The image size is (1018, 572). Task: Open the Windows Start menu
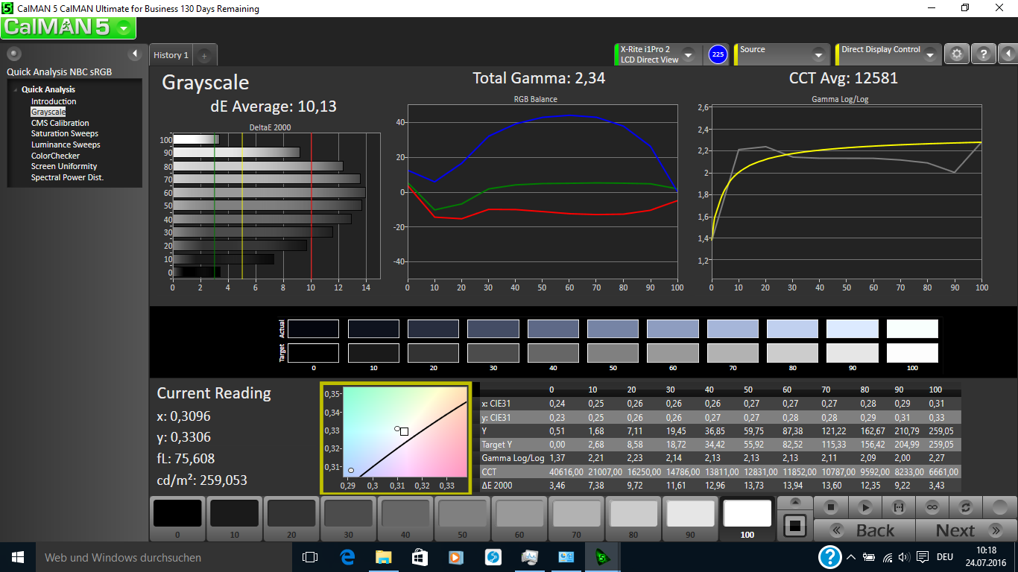pos(18,557)
